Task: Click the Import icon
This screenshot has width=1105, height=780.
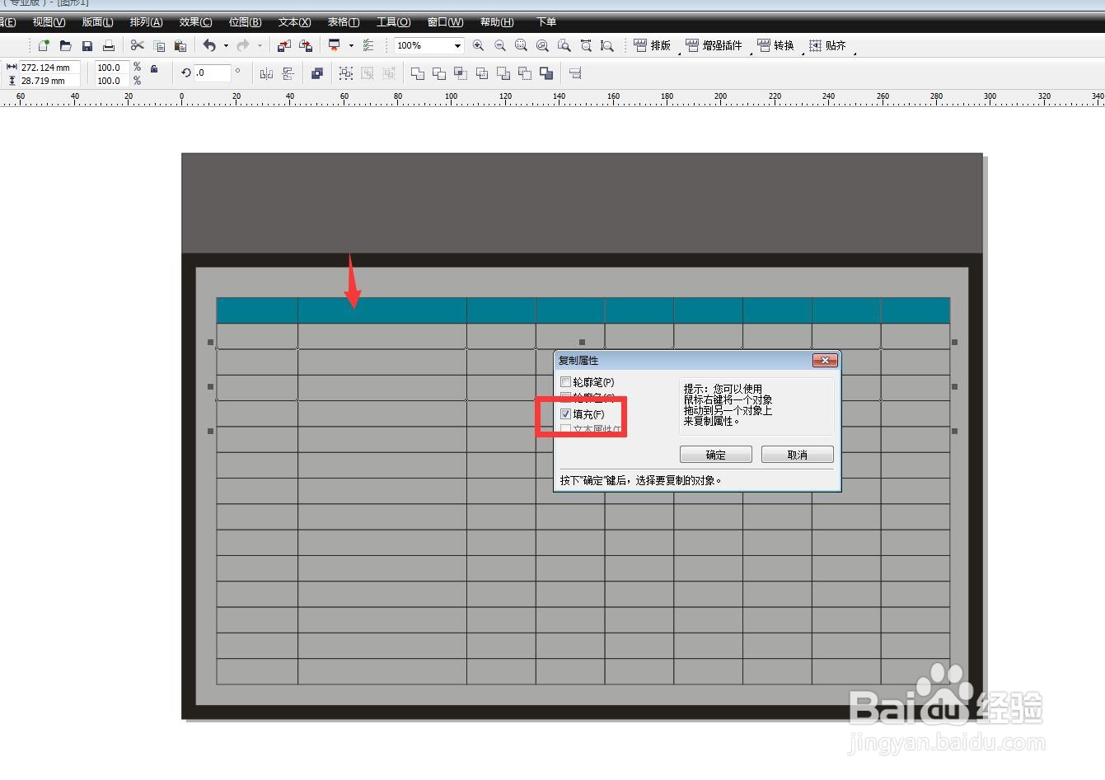Action: click(x=283, y=46)
